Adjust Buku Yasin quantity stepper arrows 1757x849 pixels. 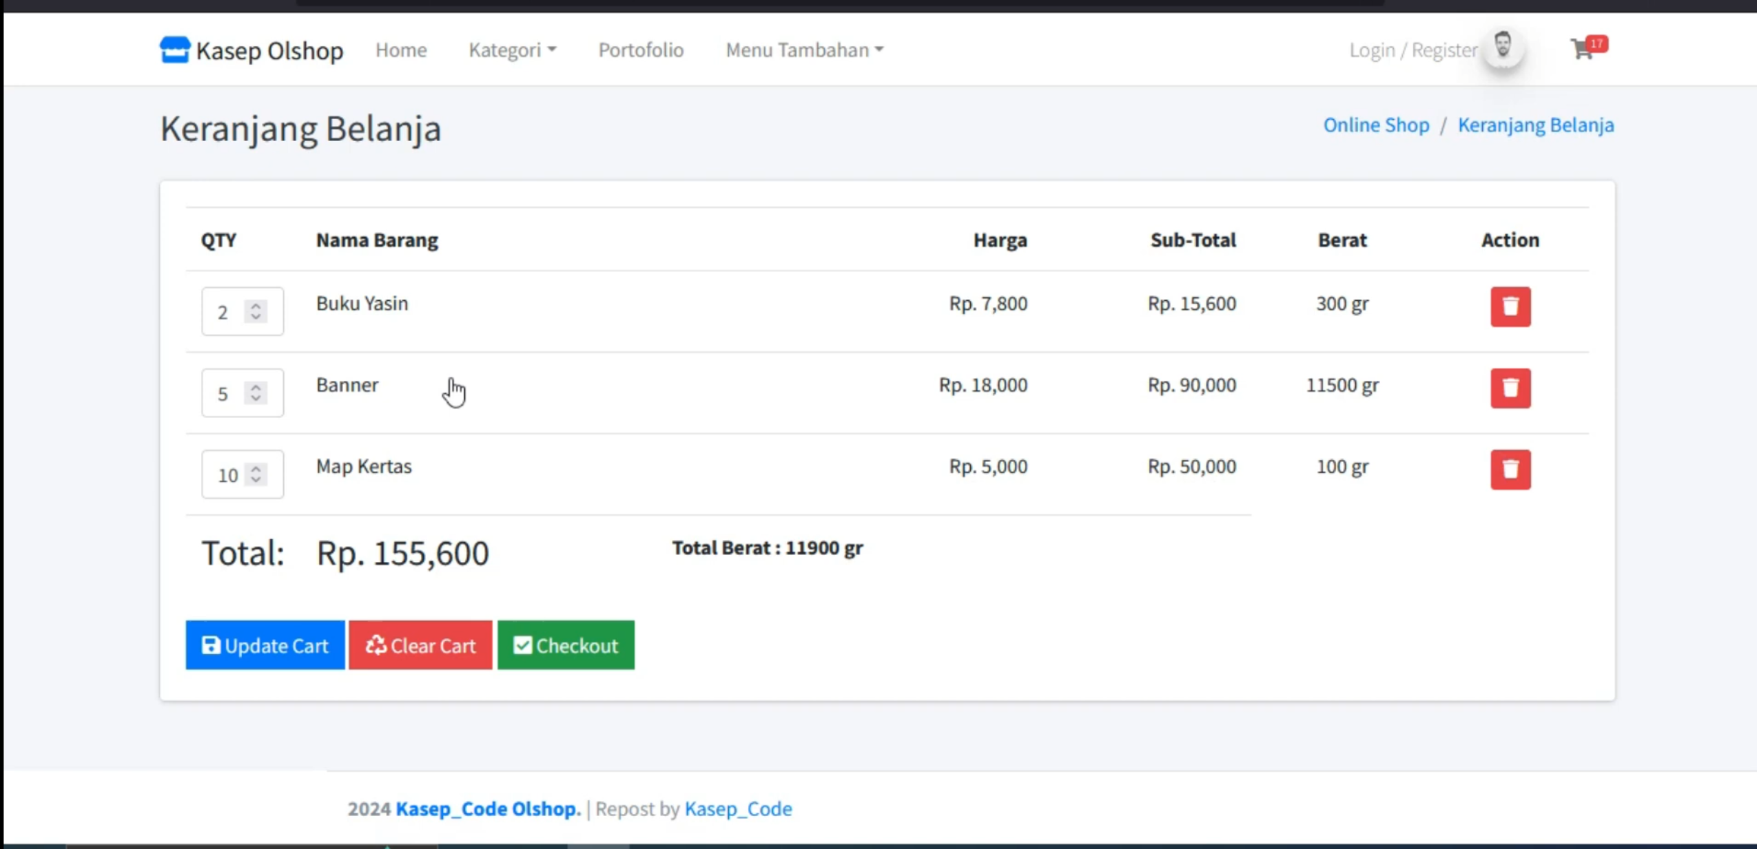pos(256,311)
